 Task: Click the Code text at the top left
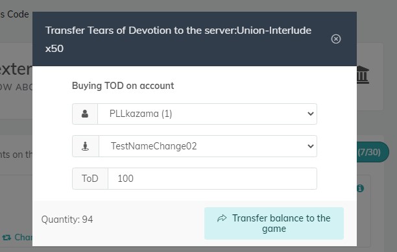[18, 14]
